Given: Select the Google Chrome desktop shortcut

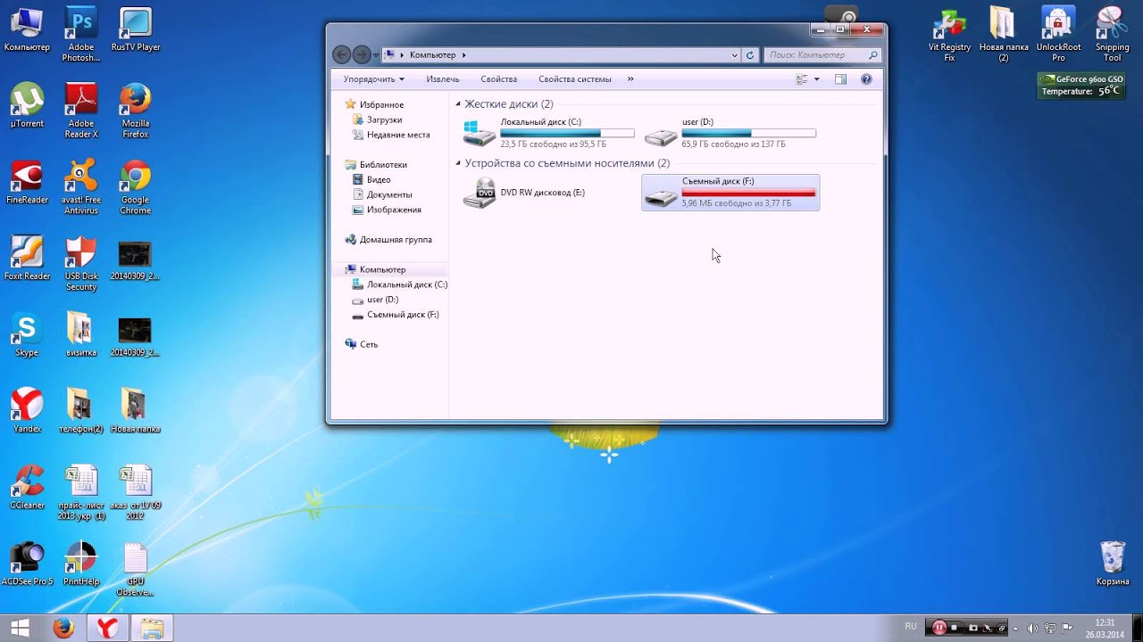Looking at the screenshot, I should pyautogui.click(x=136, y=188).
